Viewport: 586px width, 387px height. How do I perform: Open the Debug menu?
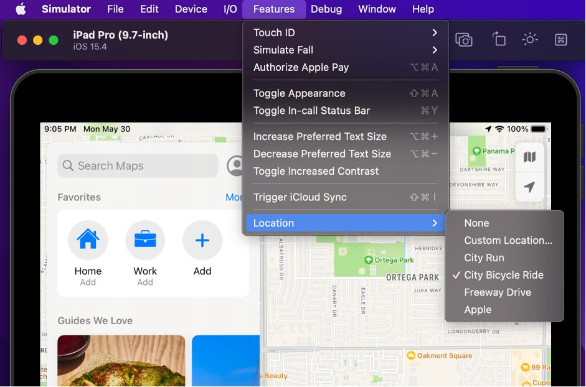pos(326,9)
